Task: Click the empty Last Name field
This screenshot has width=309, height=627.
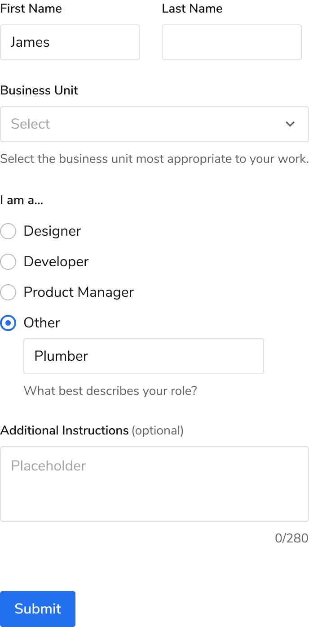Action: tap(231, 42)
